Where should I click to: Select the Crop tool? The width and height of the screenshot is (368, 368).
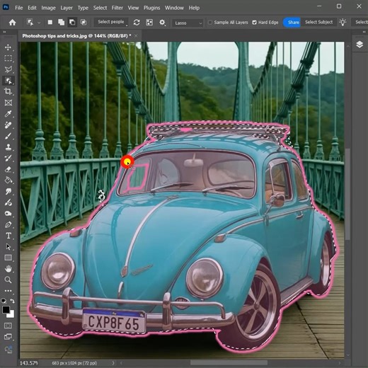[x=8, y=91]
